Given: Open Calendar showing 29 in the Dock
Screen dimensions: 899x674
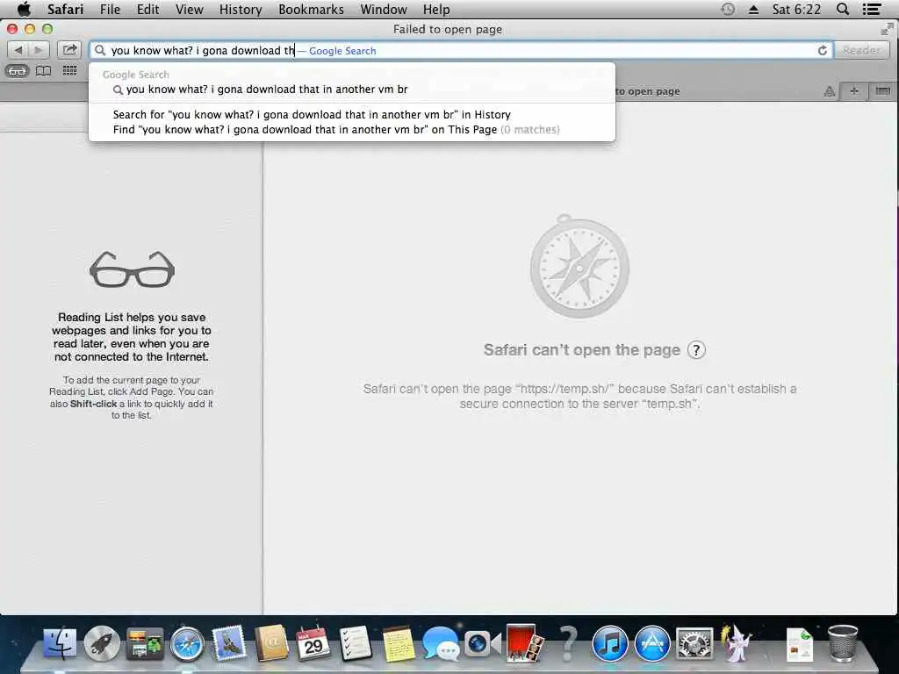Looking at the screenshot, I should pos(313,643).
